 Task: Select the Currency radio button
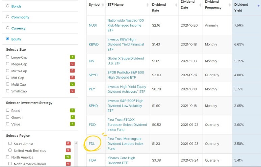[x=7, y=28]
